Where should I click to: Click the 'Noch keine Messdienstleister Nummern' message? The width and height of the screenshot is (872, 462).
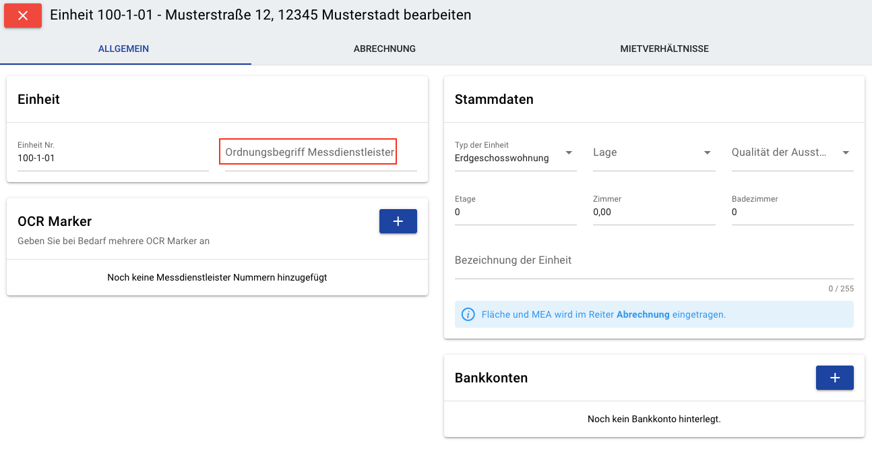[217, 277]
